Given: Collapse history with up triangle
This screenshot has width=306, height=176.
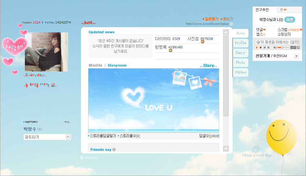Looking at the screenshot, I should tap(68, 122).
